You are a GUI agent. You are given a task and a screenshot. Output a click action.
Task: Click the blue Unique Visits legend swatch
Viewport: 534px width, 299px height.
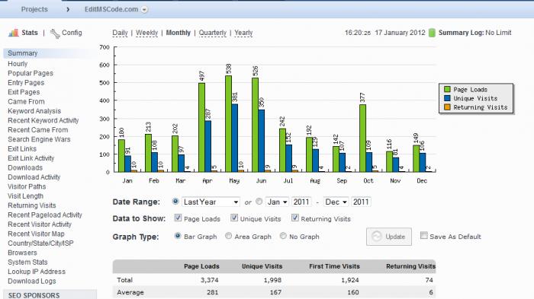pos(447,98)
